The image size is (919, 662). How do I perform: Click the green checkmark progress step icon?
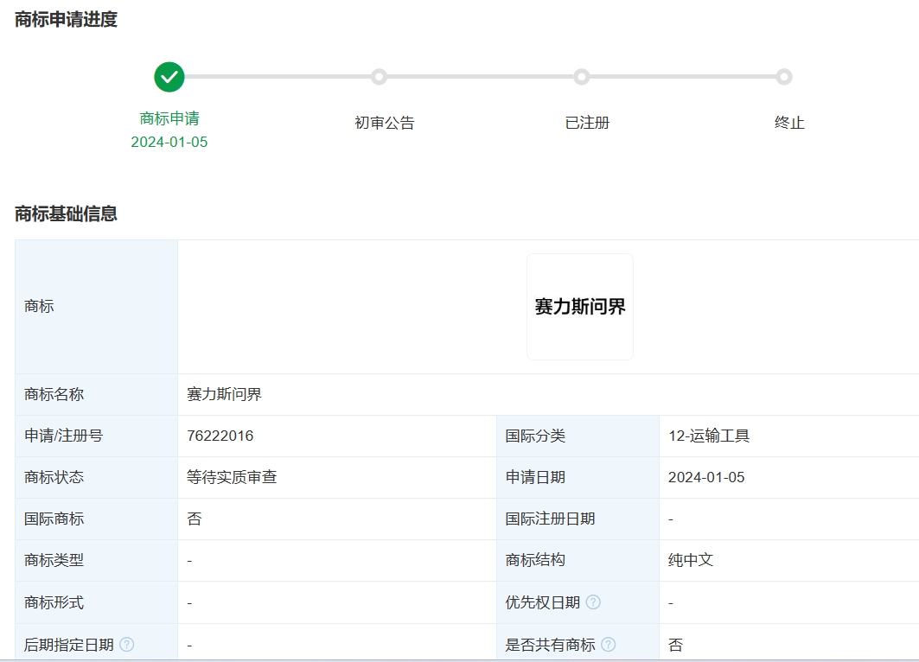click(x=169, y=77)
